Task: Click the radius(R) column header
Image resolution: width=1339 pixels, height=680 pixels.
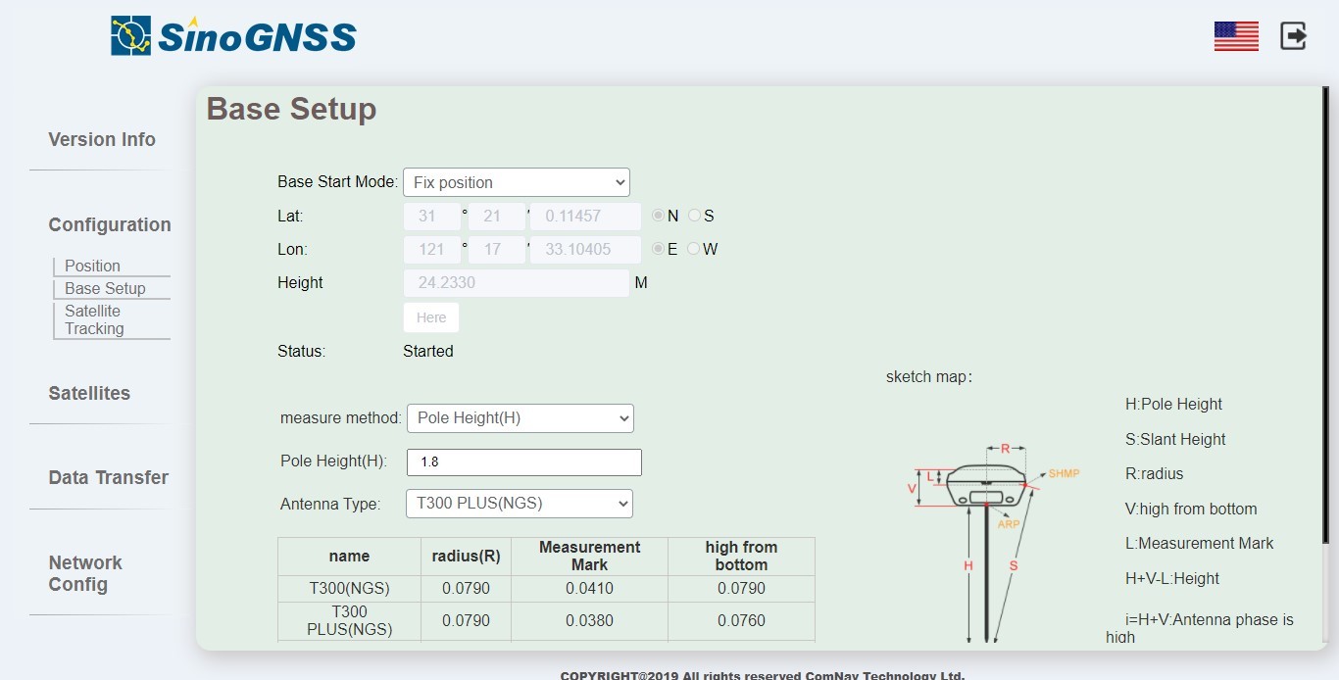Action: point(467,557)
